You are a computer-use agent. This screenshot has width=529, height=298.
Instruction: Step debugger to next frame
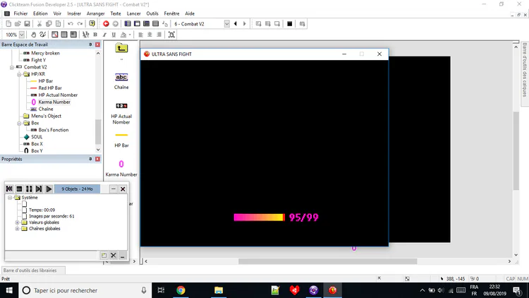(39, 189)
